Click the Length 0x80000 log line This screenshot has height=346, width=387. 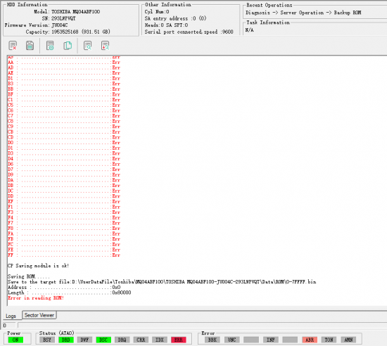point(70,293)
